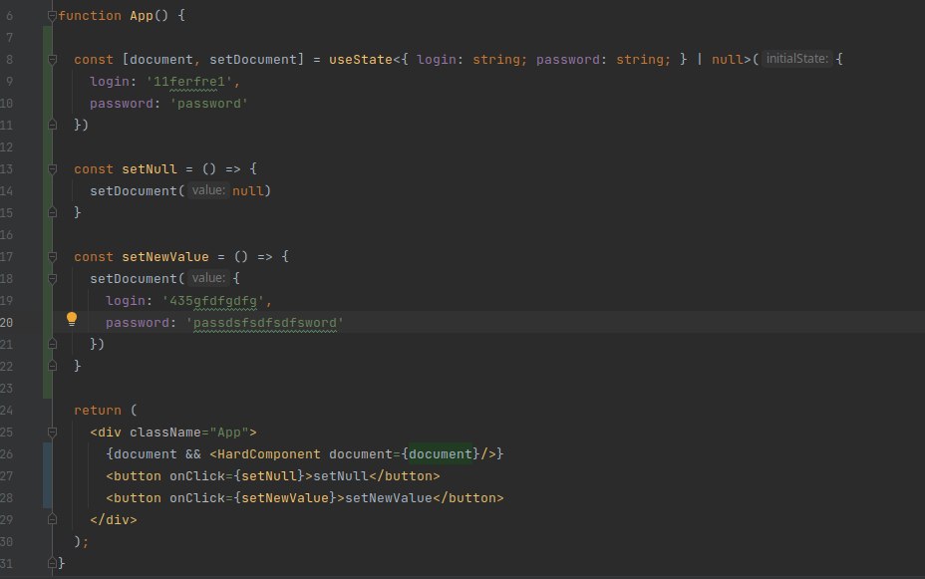Click the login key on line 9
Image resolution: width=925 pixels, height=579 pixels.
109,82
